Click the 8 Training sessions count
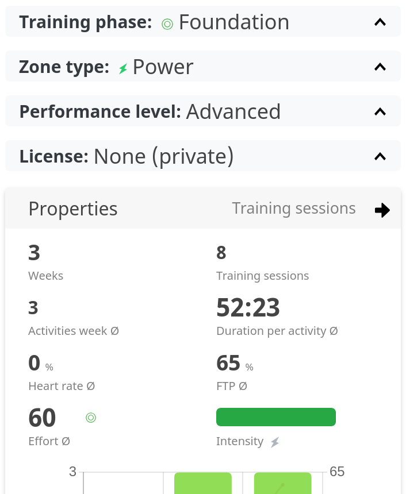Viewport: 406px width, 494px height. 221,253
